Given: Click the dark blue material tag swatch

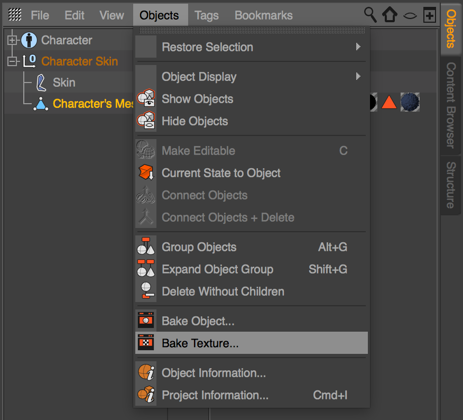Looking at the screenshot, I should pyautogui.click(x=410, y=102).
